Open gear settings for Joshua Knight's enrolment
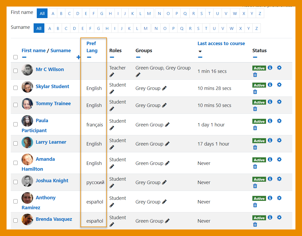 [x=279, y=179]
